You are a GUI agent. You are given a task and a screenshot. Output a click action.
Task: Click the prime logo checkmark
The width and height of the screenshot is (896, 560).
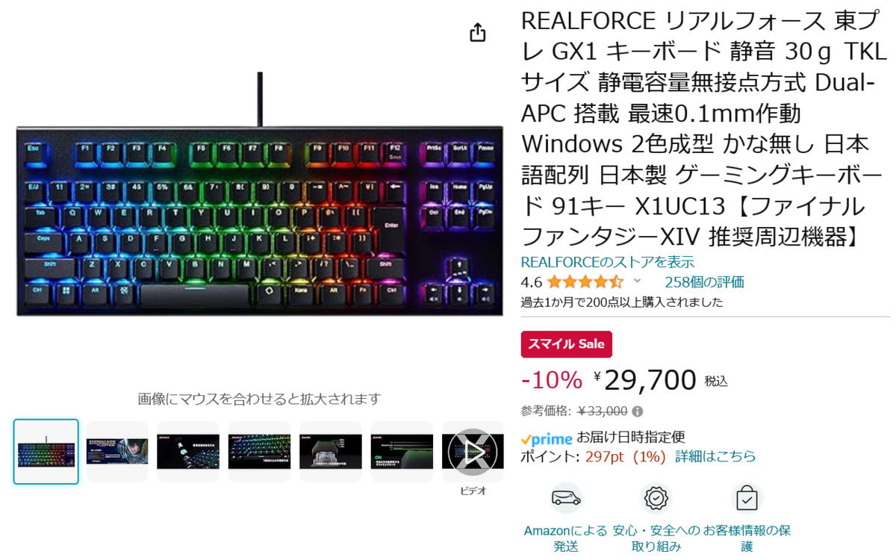pos(526,440)
